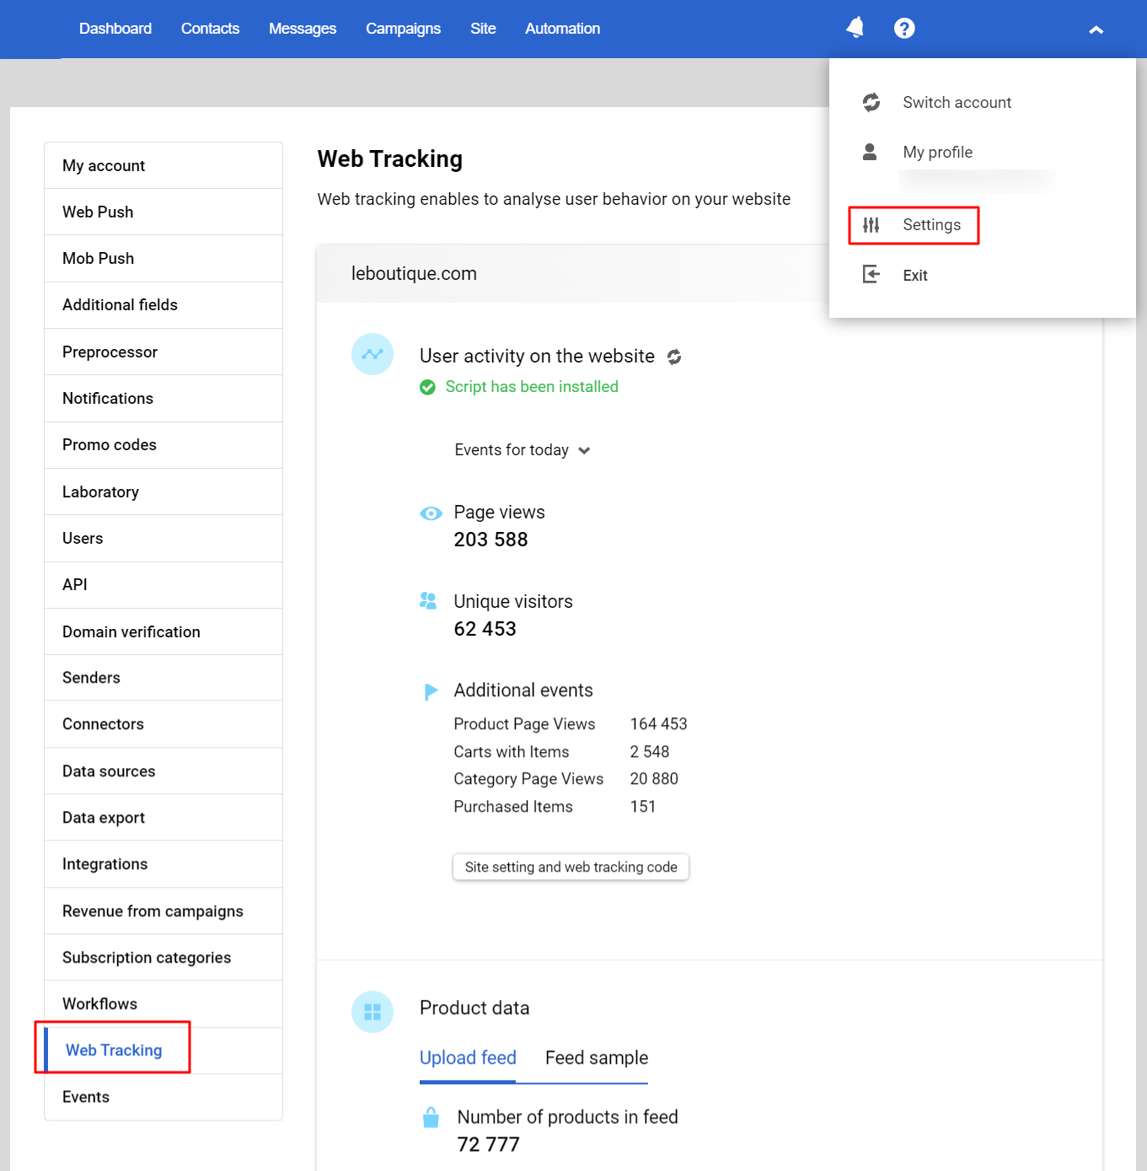The width and height of the screenshot is (1147, 1171).
Task: Open the Users section
Action: 163,539
